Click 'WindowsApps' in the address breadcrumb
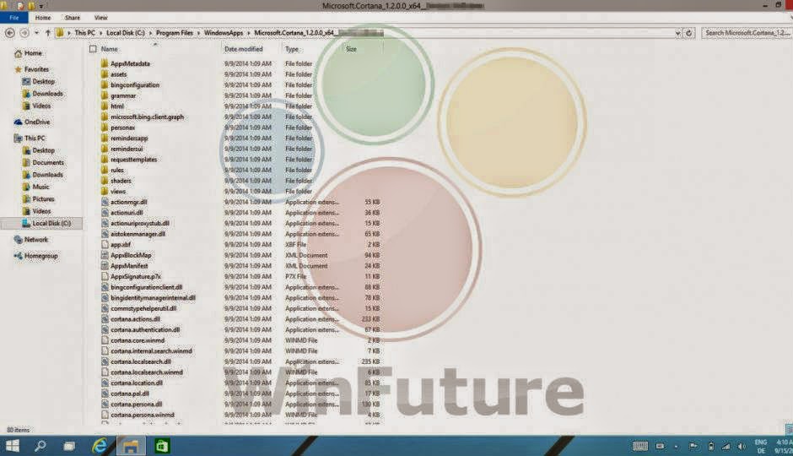The image size is (793, 456). [224, 33]
